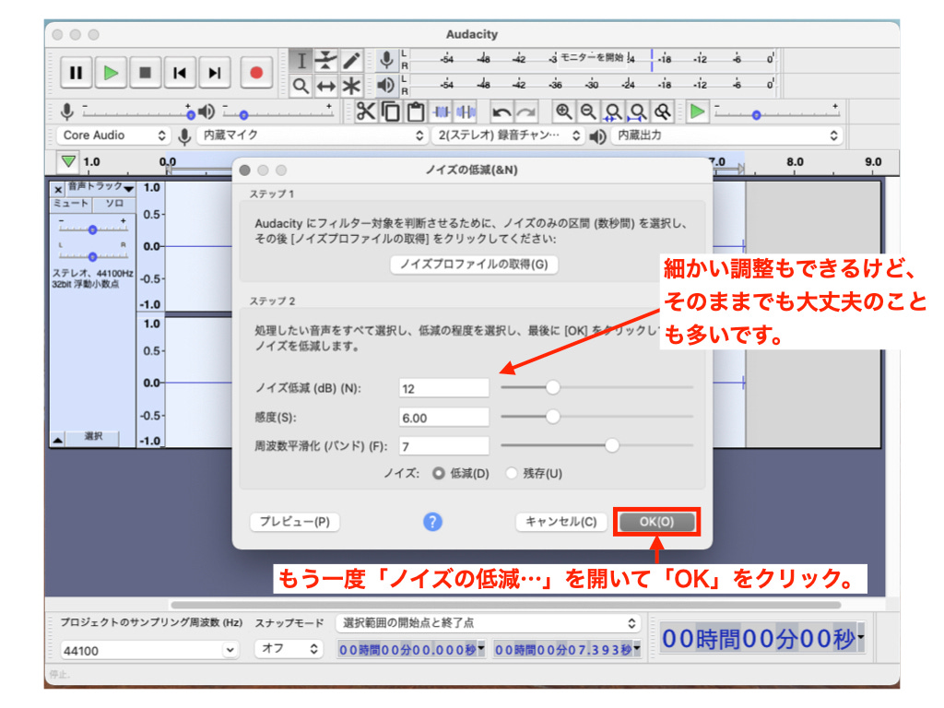Click the ノイズ低減 (dB) slider handle

(553, 388)
